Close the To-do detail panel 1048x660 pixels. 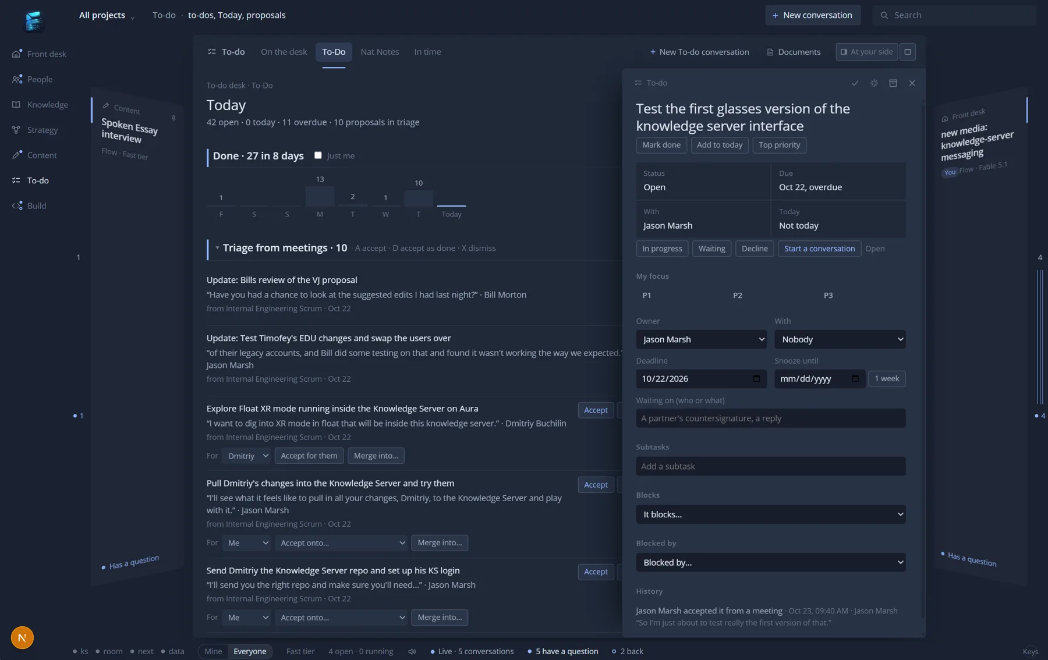tap(912, 83)
